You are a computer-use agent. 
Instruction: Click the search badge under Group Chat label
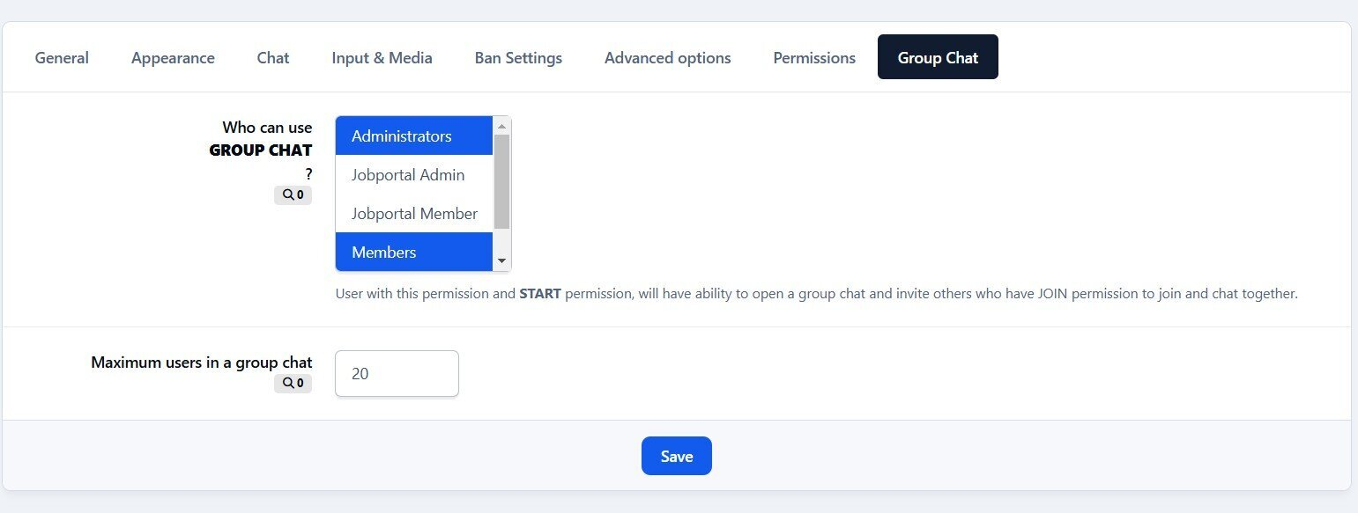tap(293, 195)
